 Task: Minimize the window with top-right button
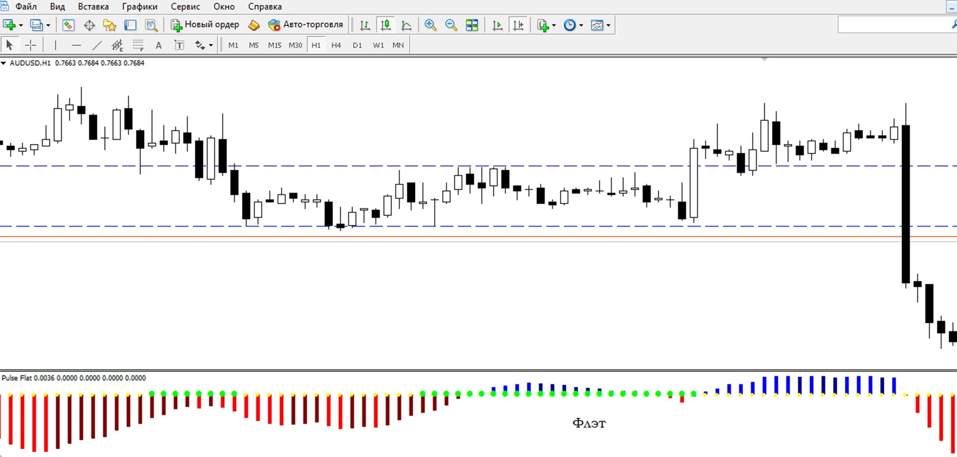click(x=952, y=7)
